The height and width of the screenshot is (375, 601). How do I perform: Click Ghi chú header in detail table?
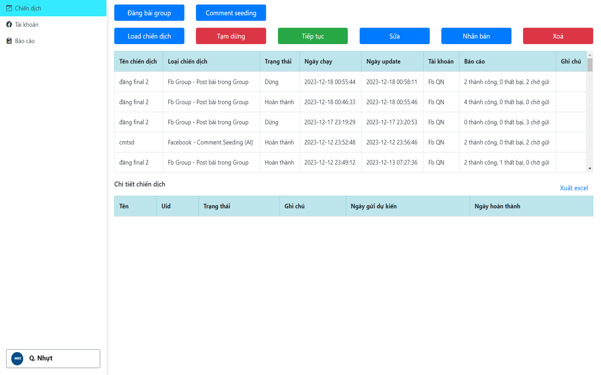(313, 206)
